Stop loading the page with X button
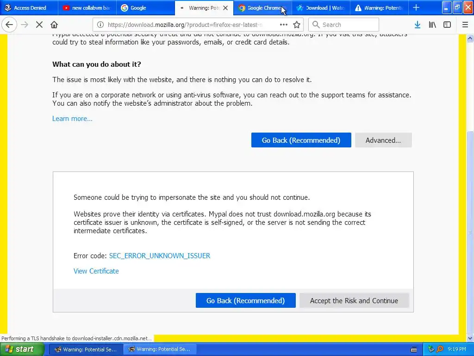474x356 pixels. (x=39, y=25)
